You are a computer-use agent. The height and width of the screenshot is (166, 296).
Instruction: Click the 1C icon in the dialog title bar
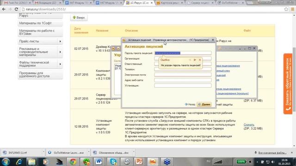pos(124,40)
